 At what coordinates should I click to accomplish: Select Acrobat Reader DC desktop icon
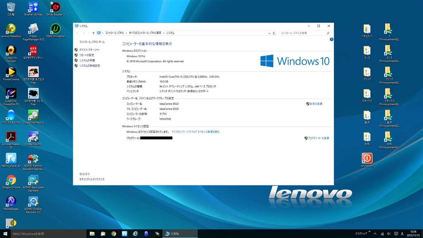[11, 140]
